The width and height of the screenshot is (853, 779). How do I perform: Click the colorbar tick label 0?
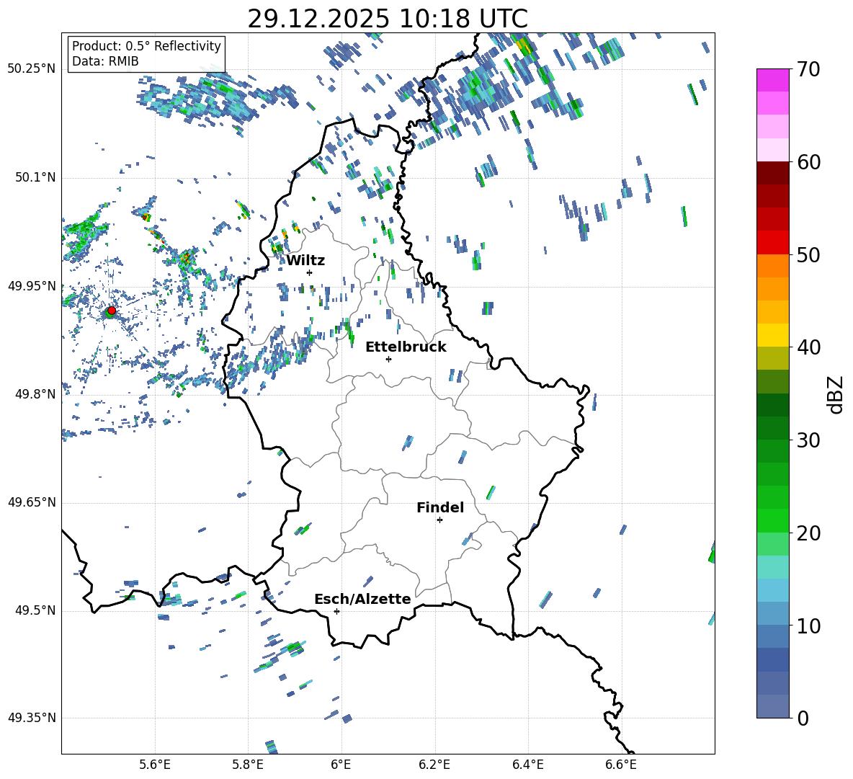pos(803,718)
